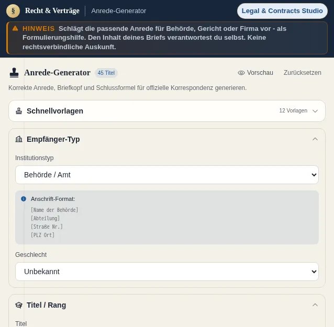The image size is (334, 327).
Task: Click the Institutionstyp field label
Action: point(35,158)
